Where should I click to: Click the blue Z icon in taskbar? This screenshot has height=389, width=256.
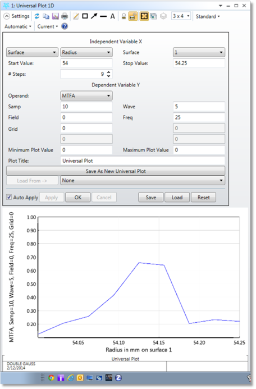pos(118,378)
